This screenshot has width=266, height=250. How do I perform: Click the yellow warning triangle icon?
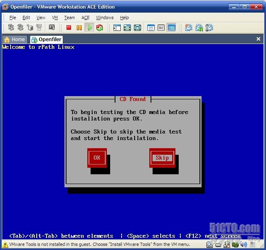click(x=5, y=245)
